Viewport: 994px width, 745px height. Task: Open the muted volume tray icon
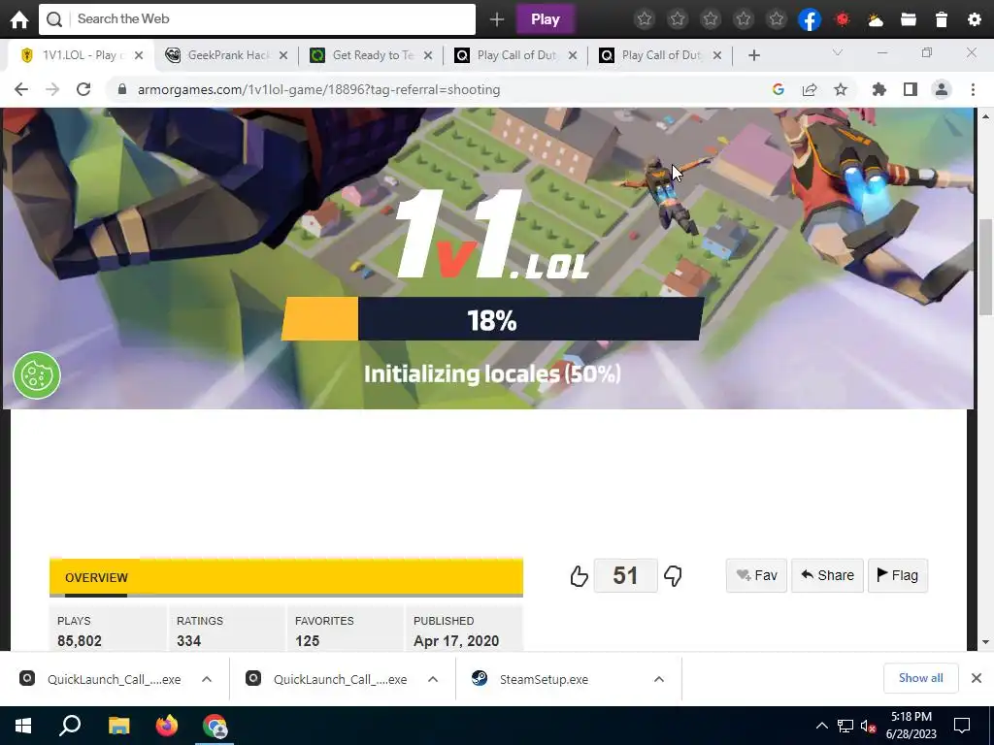(x=868, y=726)
